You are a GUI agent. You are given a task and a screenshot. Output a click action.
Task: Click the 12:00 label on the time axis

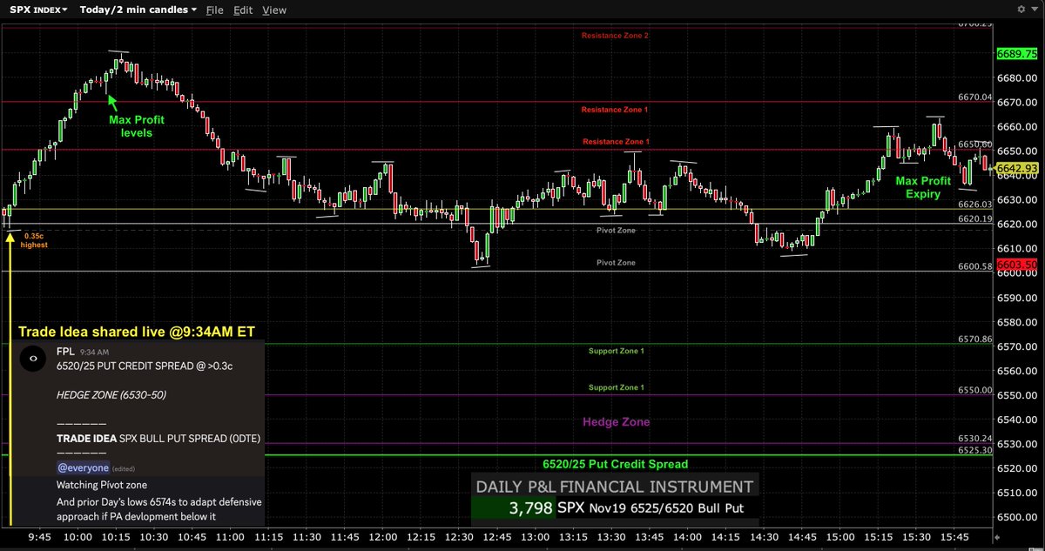[382, 537]
